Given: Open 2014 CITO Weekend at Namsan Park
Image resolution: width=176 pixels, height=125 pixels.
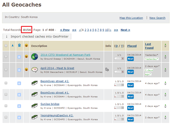Looking at the screenshot, I should click(x=65, y=55).
